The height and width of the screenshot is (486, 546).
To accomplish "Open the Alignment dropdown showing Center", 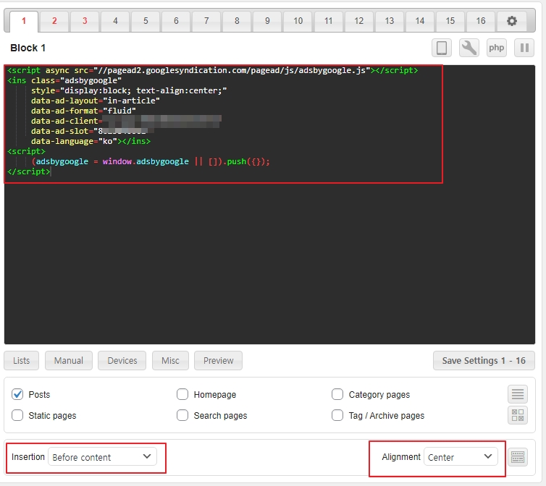I will coord(461,457).
